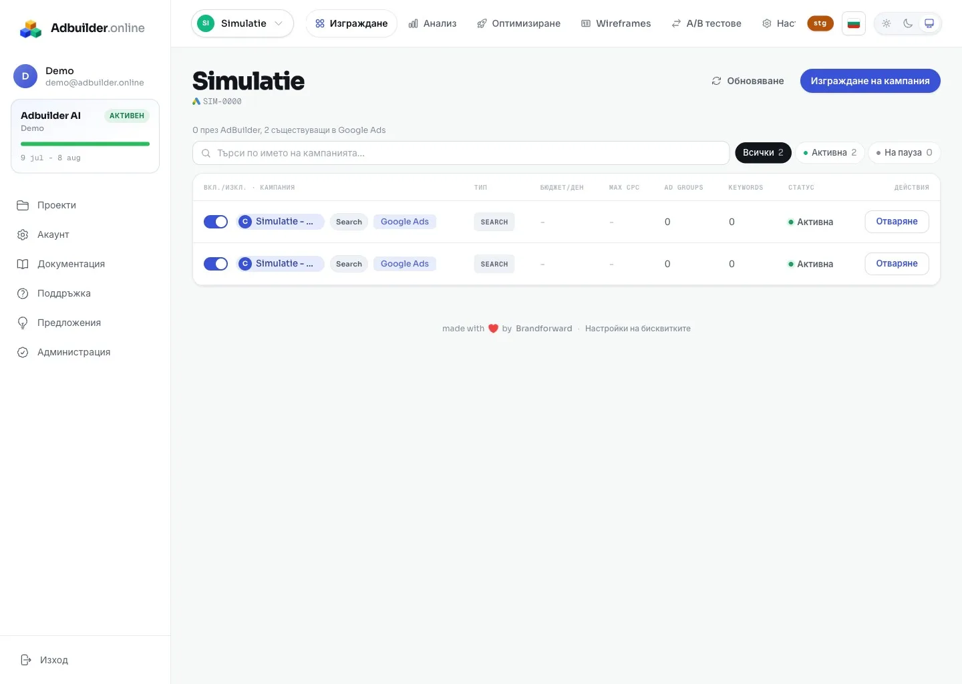Click the Adbuilder.online cube logo
Screen dimensions: 962x684
pyautogui.click(x=31, y=28)
